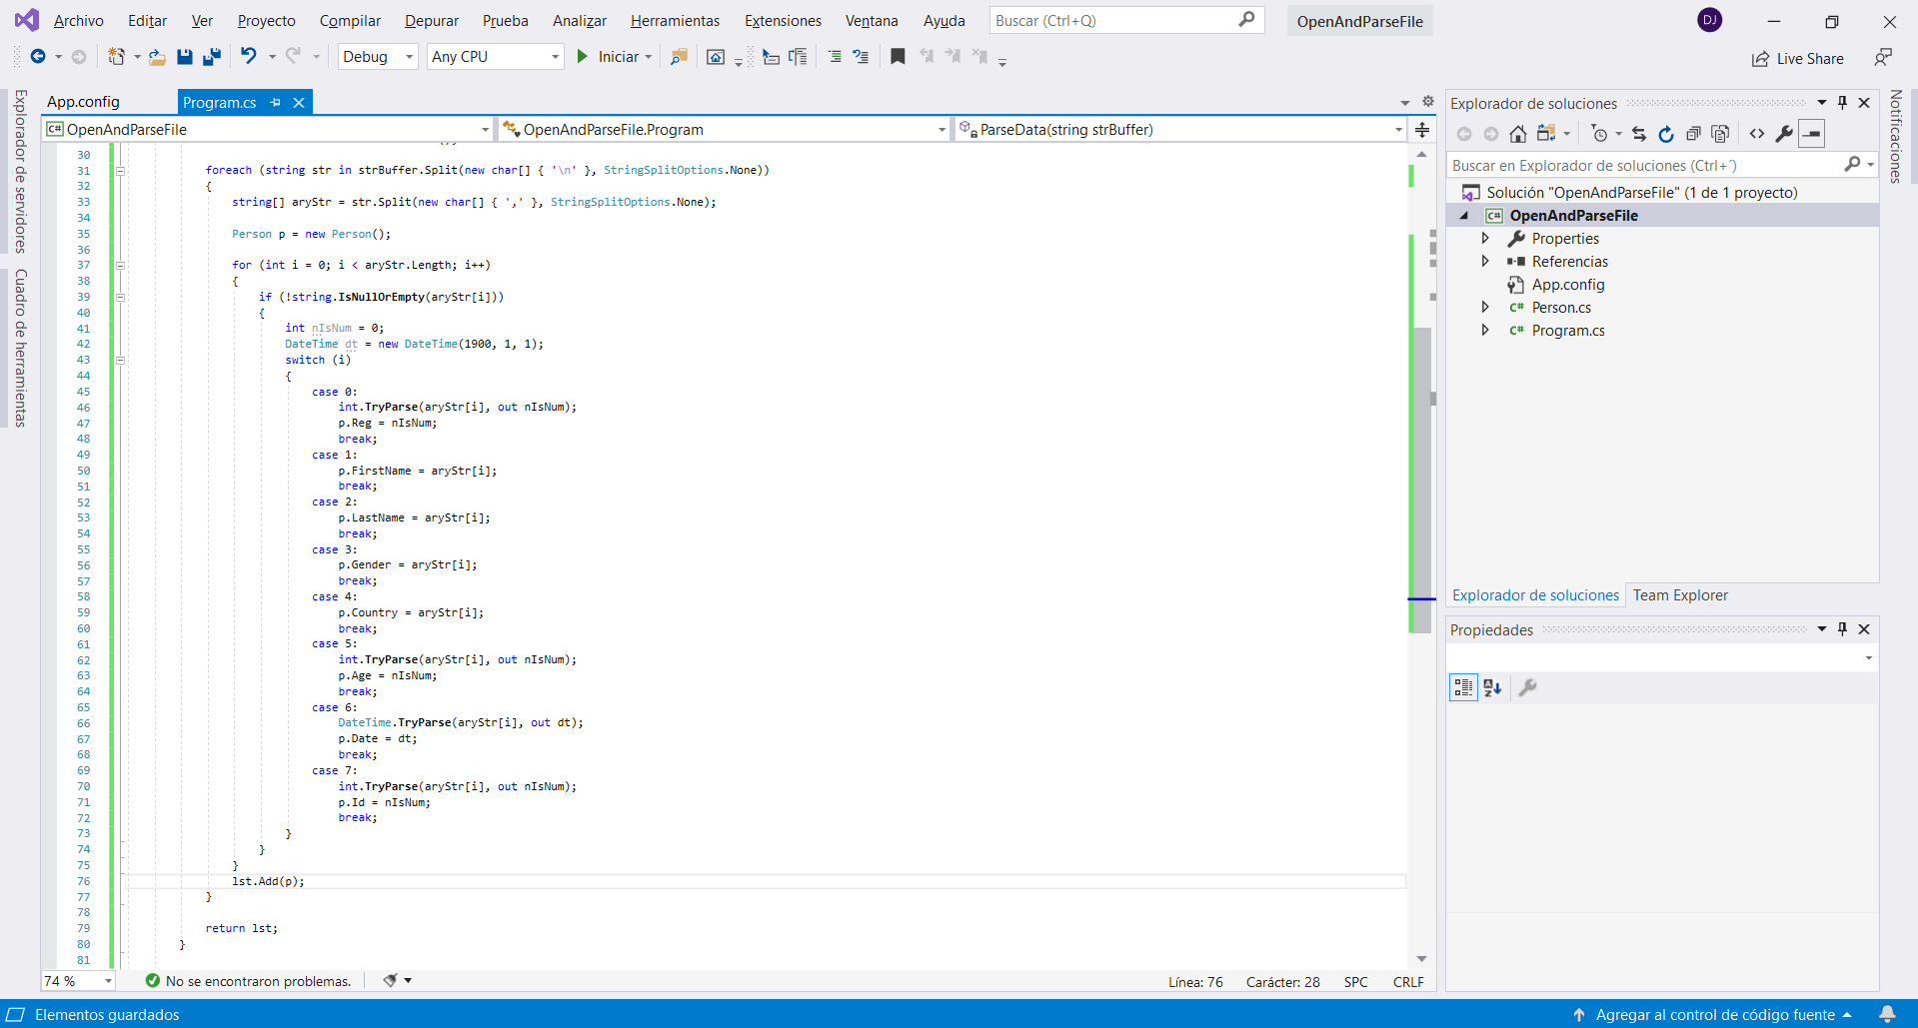Viewport: 1918px width, 1028px height.
Task: Click the Undo arrow icon
Action: click(249, 57)
